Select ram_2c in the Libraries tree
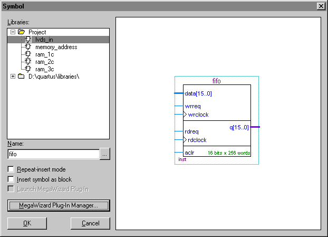328x237 pixels. [x=44, y=62]
